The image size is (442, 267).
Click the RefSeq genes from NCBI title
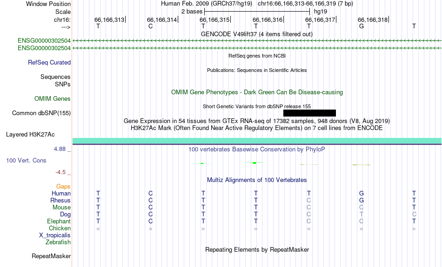click(257, 56)
